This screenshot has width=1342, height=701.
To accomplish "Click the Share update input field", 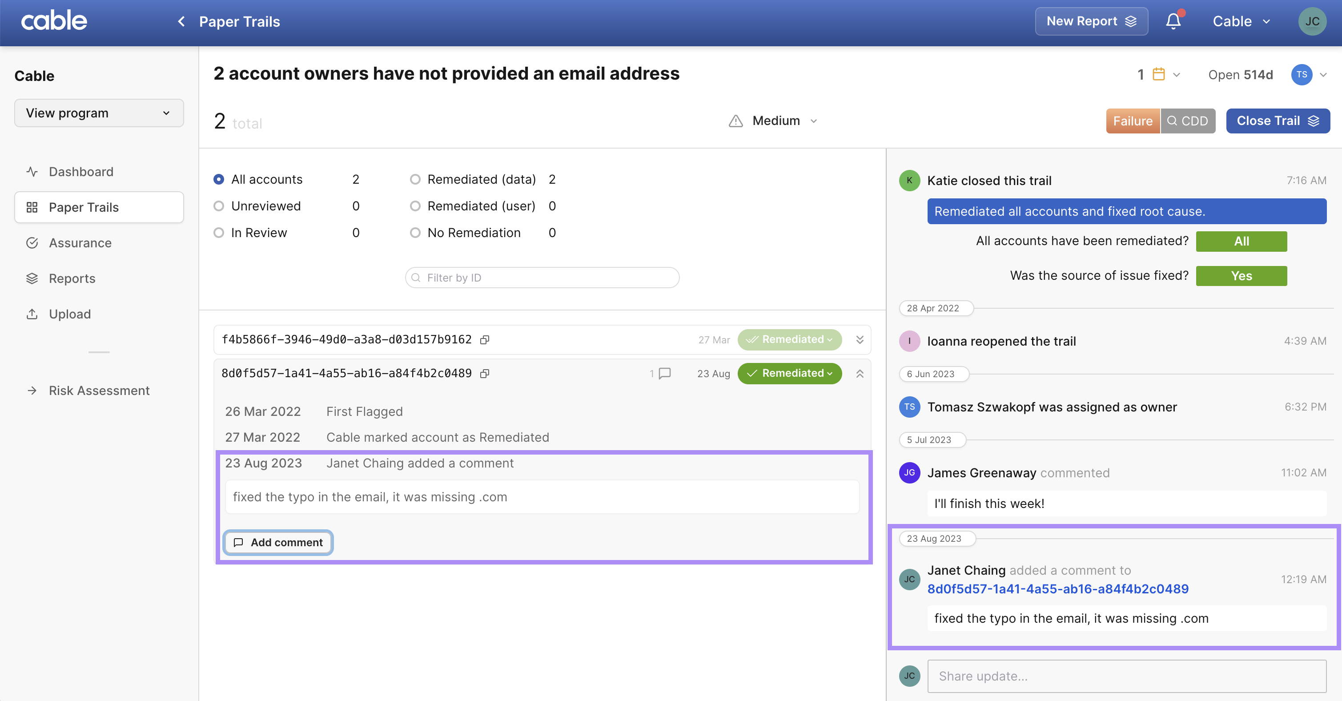I will 1126,676.
